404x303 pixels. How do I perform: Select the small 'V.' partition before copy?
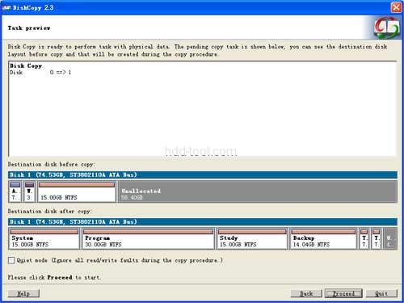[x=29, y=191]
